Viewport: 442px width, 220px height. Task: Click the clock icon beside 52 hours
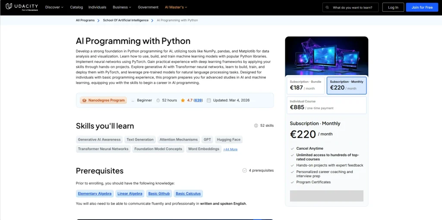(x=158, y=100)
